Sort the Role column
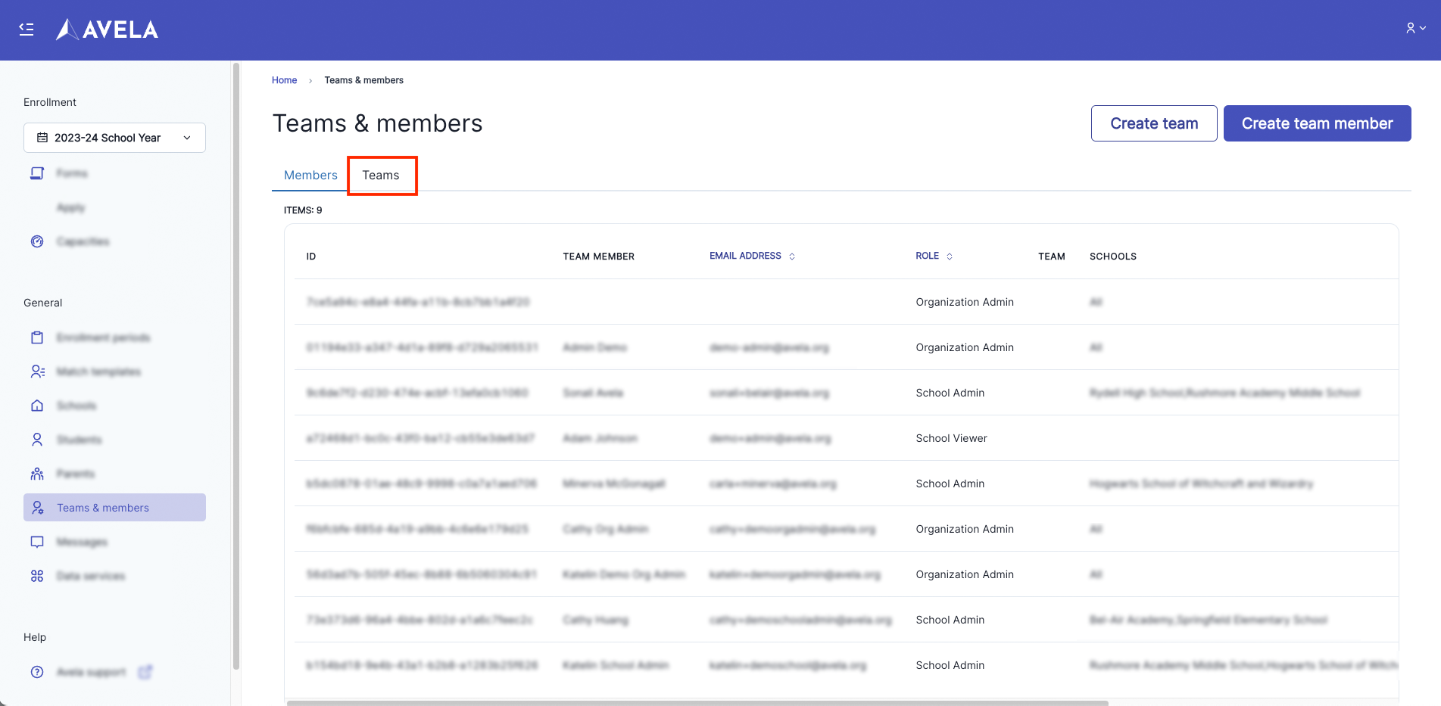 point(950,256)
